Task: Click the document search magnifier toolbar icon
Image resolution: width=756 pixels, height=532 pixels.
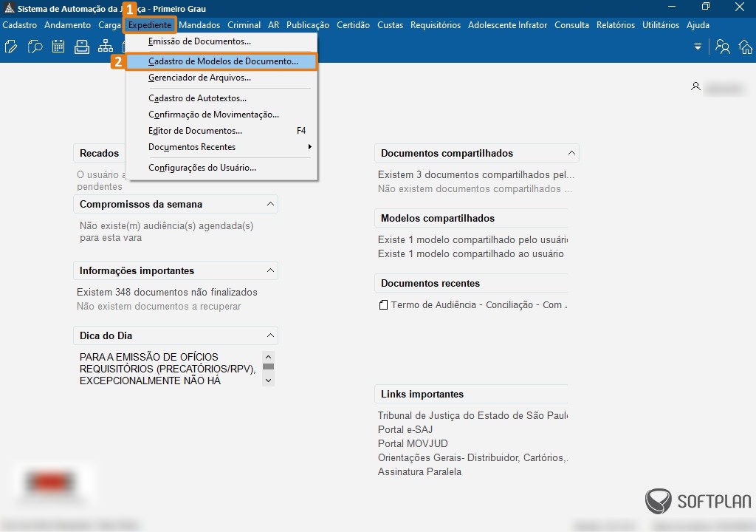Action: click(x=35, y=47)
